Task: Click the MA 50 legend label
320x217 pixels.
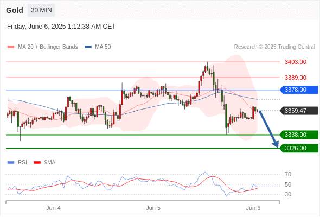Action: (x=103, y=47)
